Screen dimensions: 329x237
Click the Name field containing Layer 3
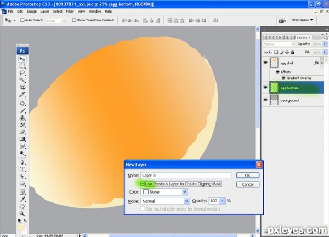(185, 175)
